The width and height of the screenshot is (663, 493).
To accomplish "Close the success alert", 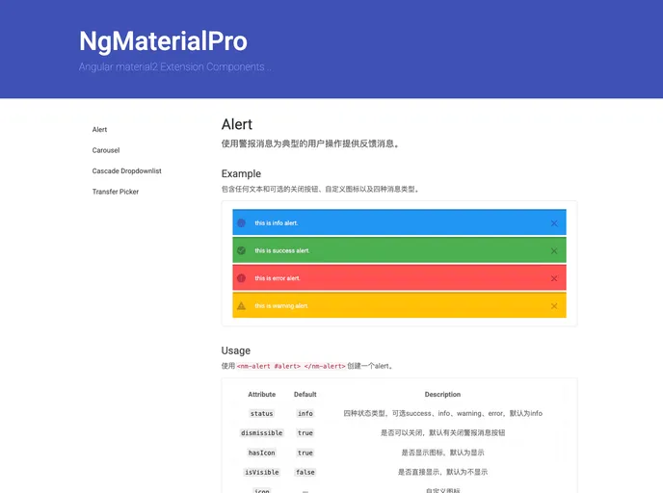I will pyautogui.click(x=554, y=251).
